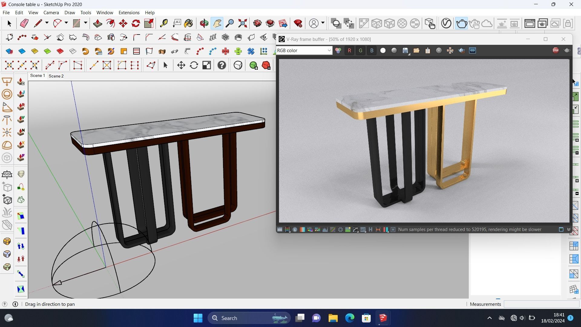Start V-Ray interactive render with hand teapot

474,23
